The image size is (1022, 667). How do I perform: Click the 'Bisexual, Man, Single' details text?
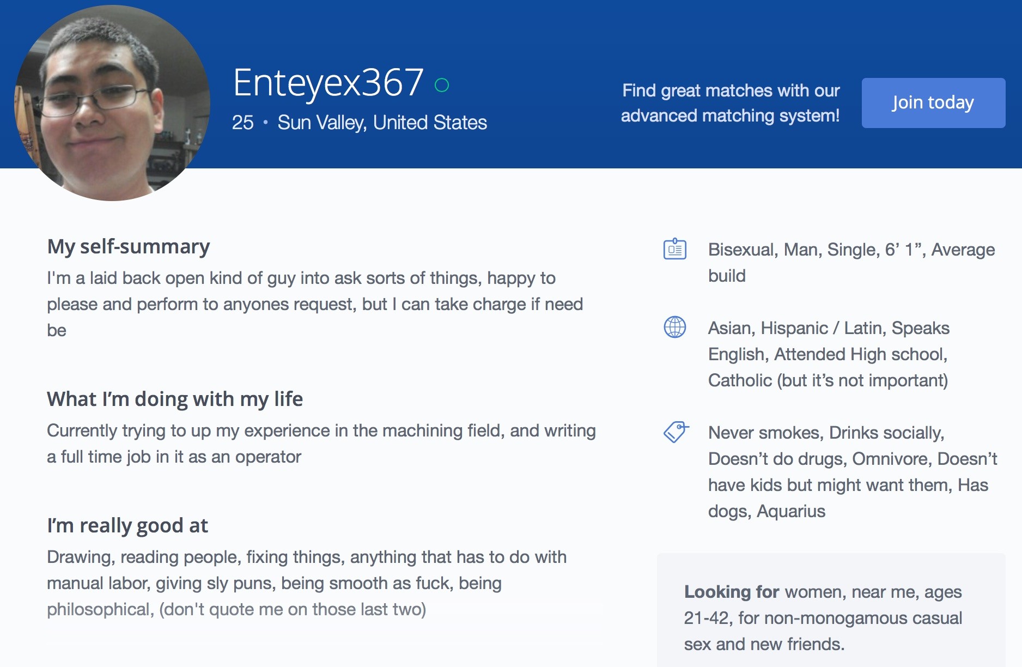851,263
